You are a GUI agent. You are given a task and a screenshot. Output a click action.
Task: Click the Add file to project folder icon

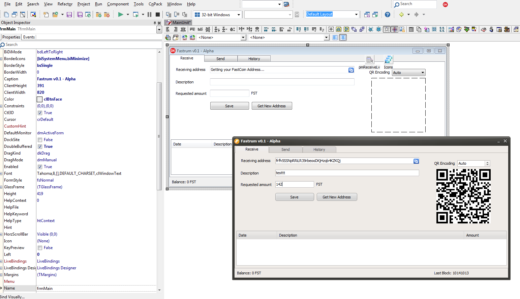tap(99, 15)
